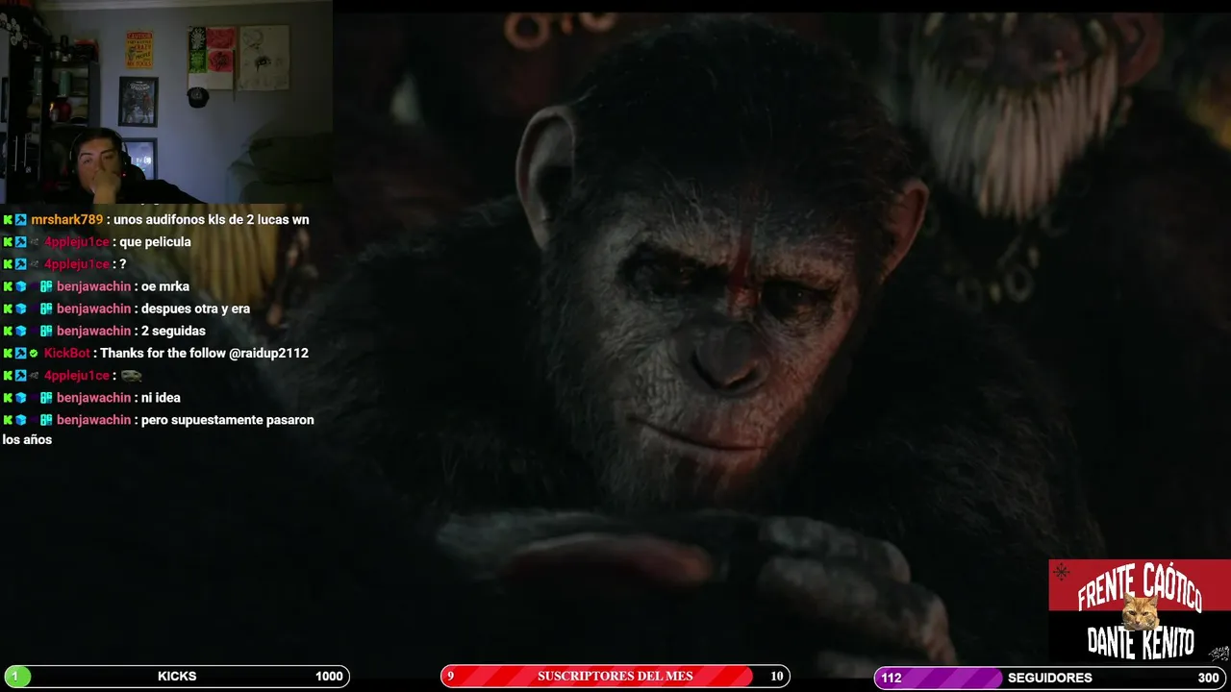Click 4pplejuice username on the '?' message
Viewport: 1231px width, 692px height.
76,264
